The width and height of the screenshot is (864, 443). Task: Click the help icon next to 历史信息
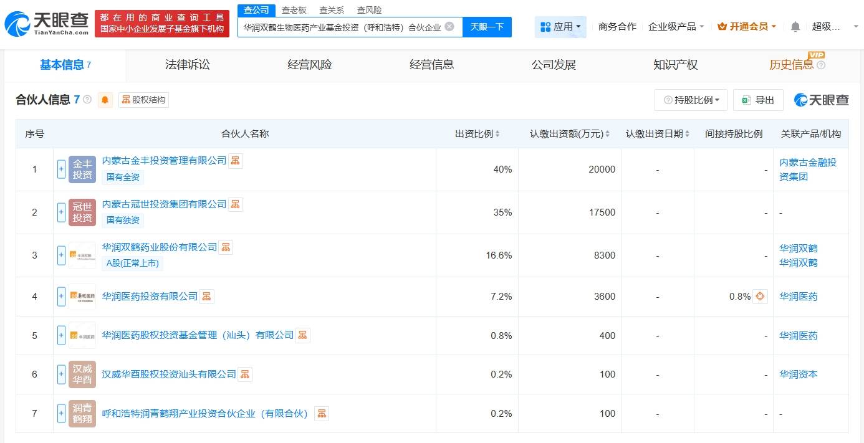[821, 65]
